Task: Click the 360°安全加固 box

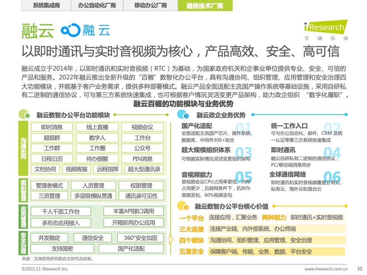Action: [x=140, y=238]
